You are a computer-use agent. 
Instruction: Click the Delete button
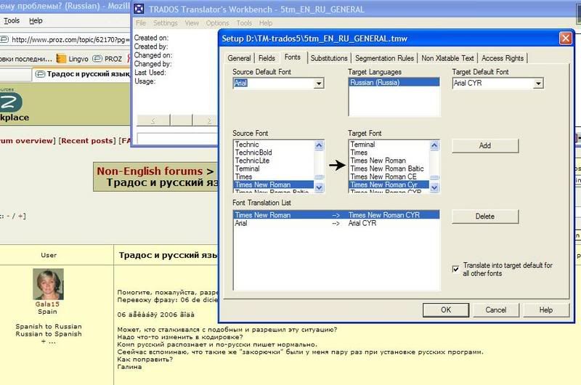[x=484, y=216]
